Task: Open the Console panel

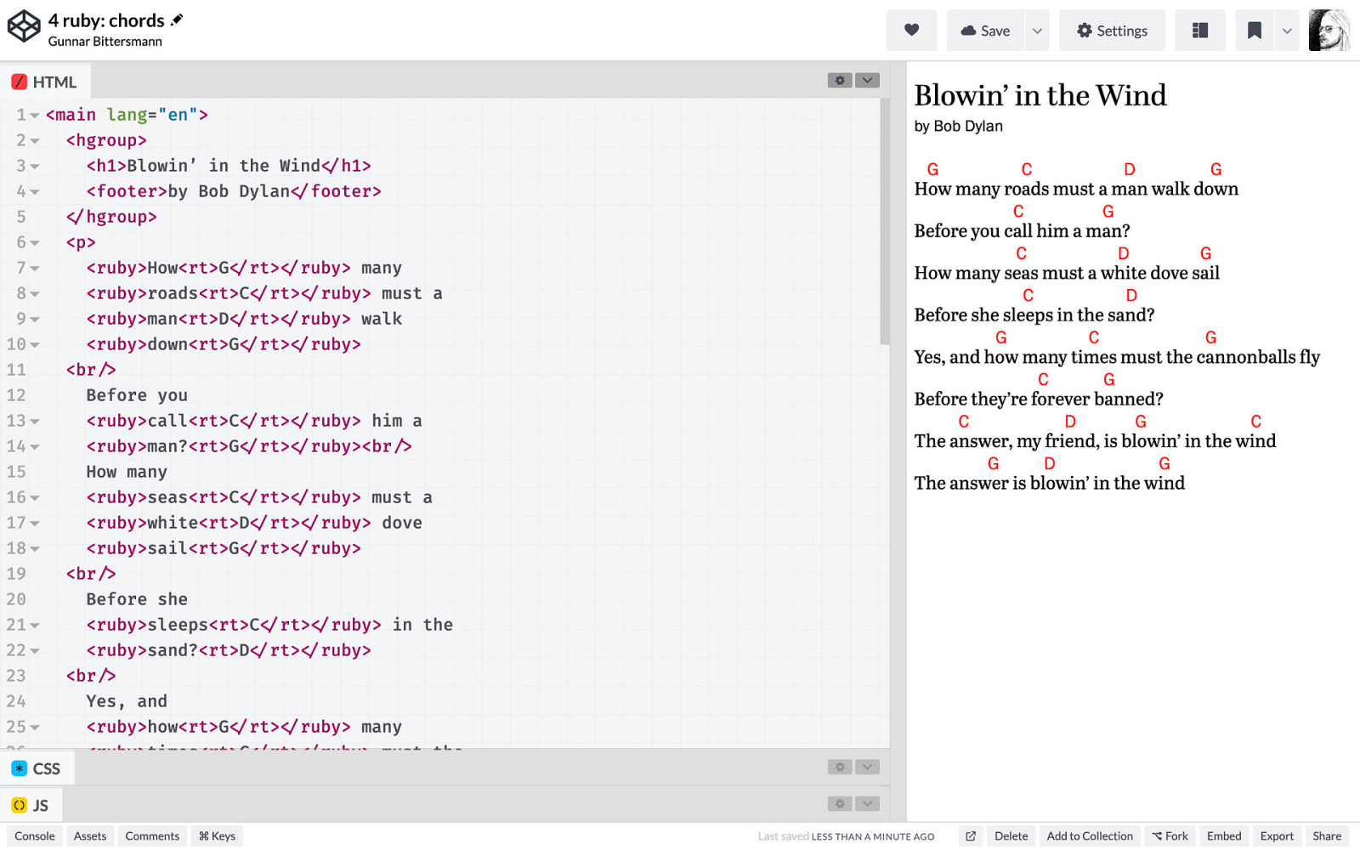Action: pos(35,836)
